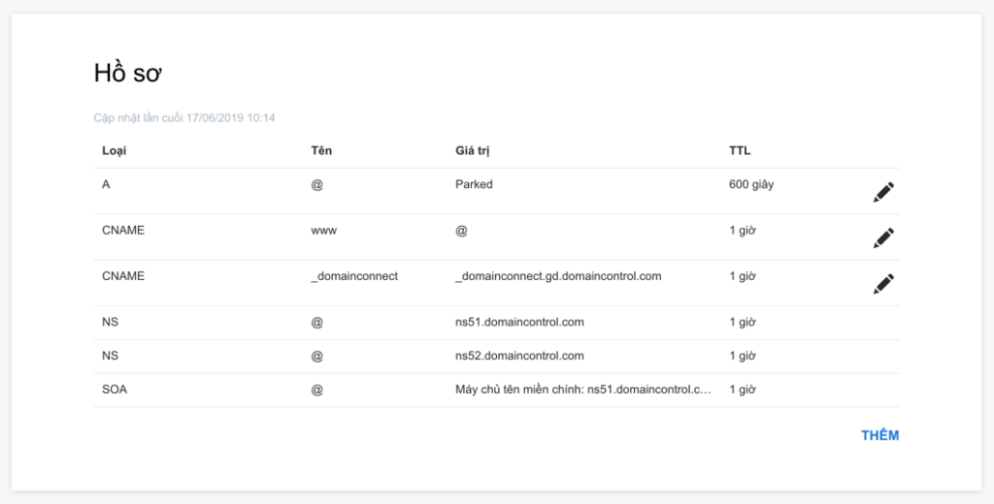Select the Loại column header

(x=115, y=150)
